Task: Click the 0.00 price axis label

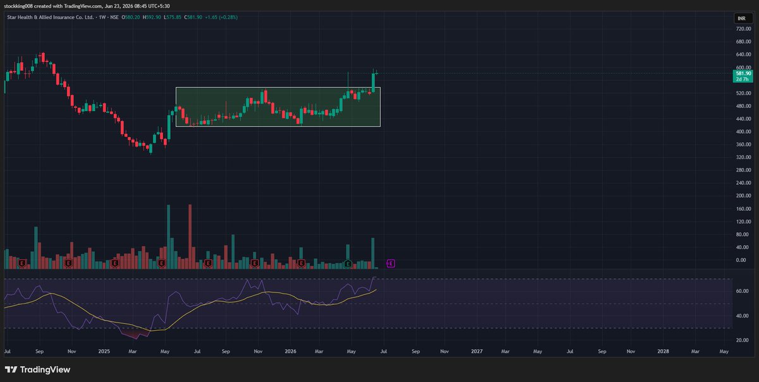Action: click(741, 260)
